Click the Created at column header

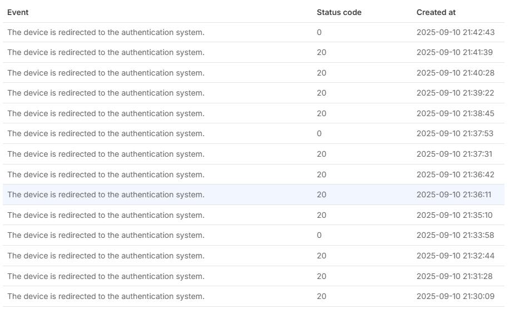tap(436, 12)
